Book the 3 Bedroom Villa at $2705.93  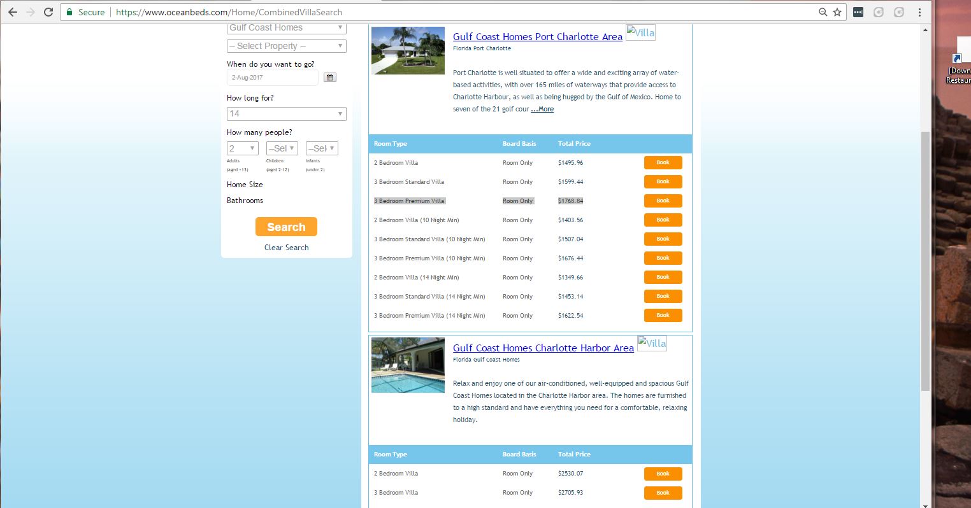(663, 493)
